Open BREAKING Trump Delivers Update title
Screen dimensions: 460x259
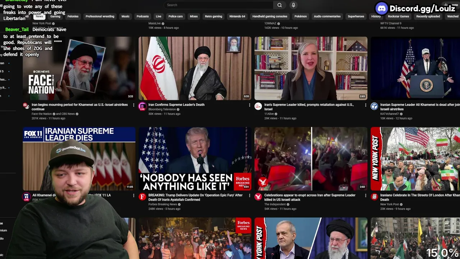pos(195,197)
